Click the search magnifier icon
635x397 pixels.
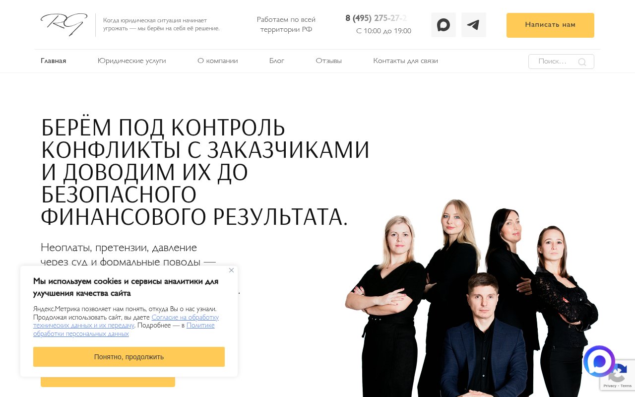[582, 62]
